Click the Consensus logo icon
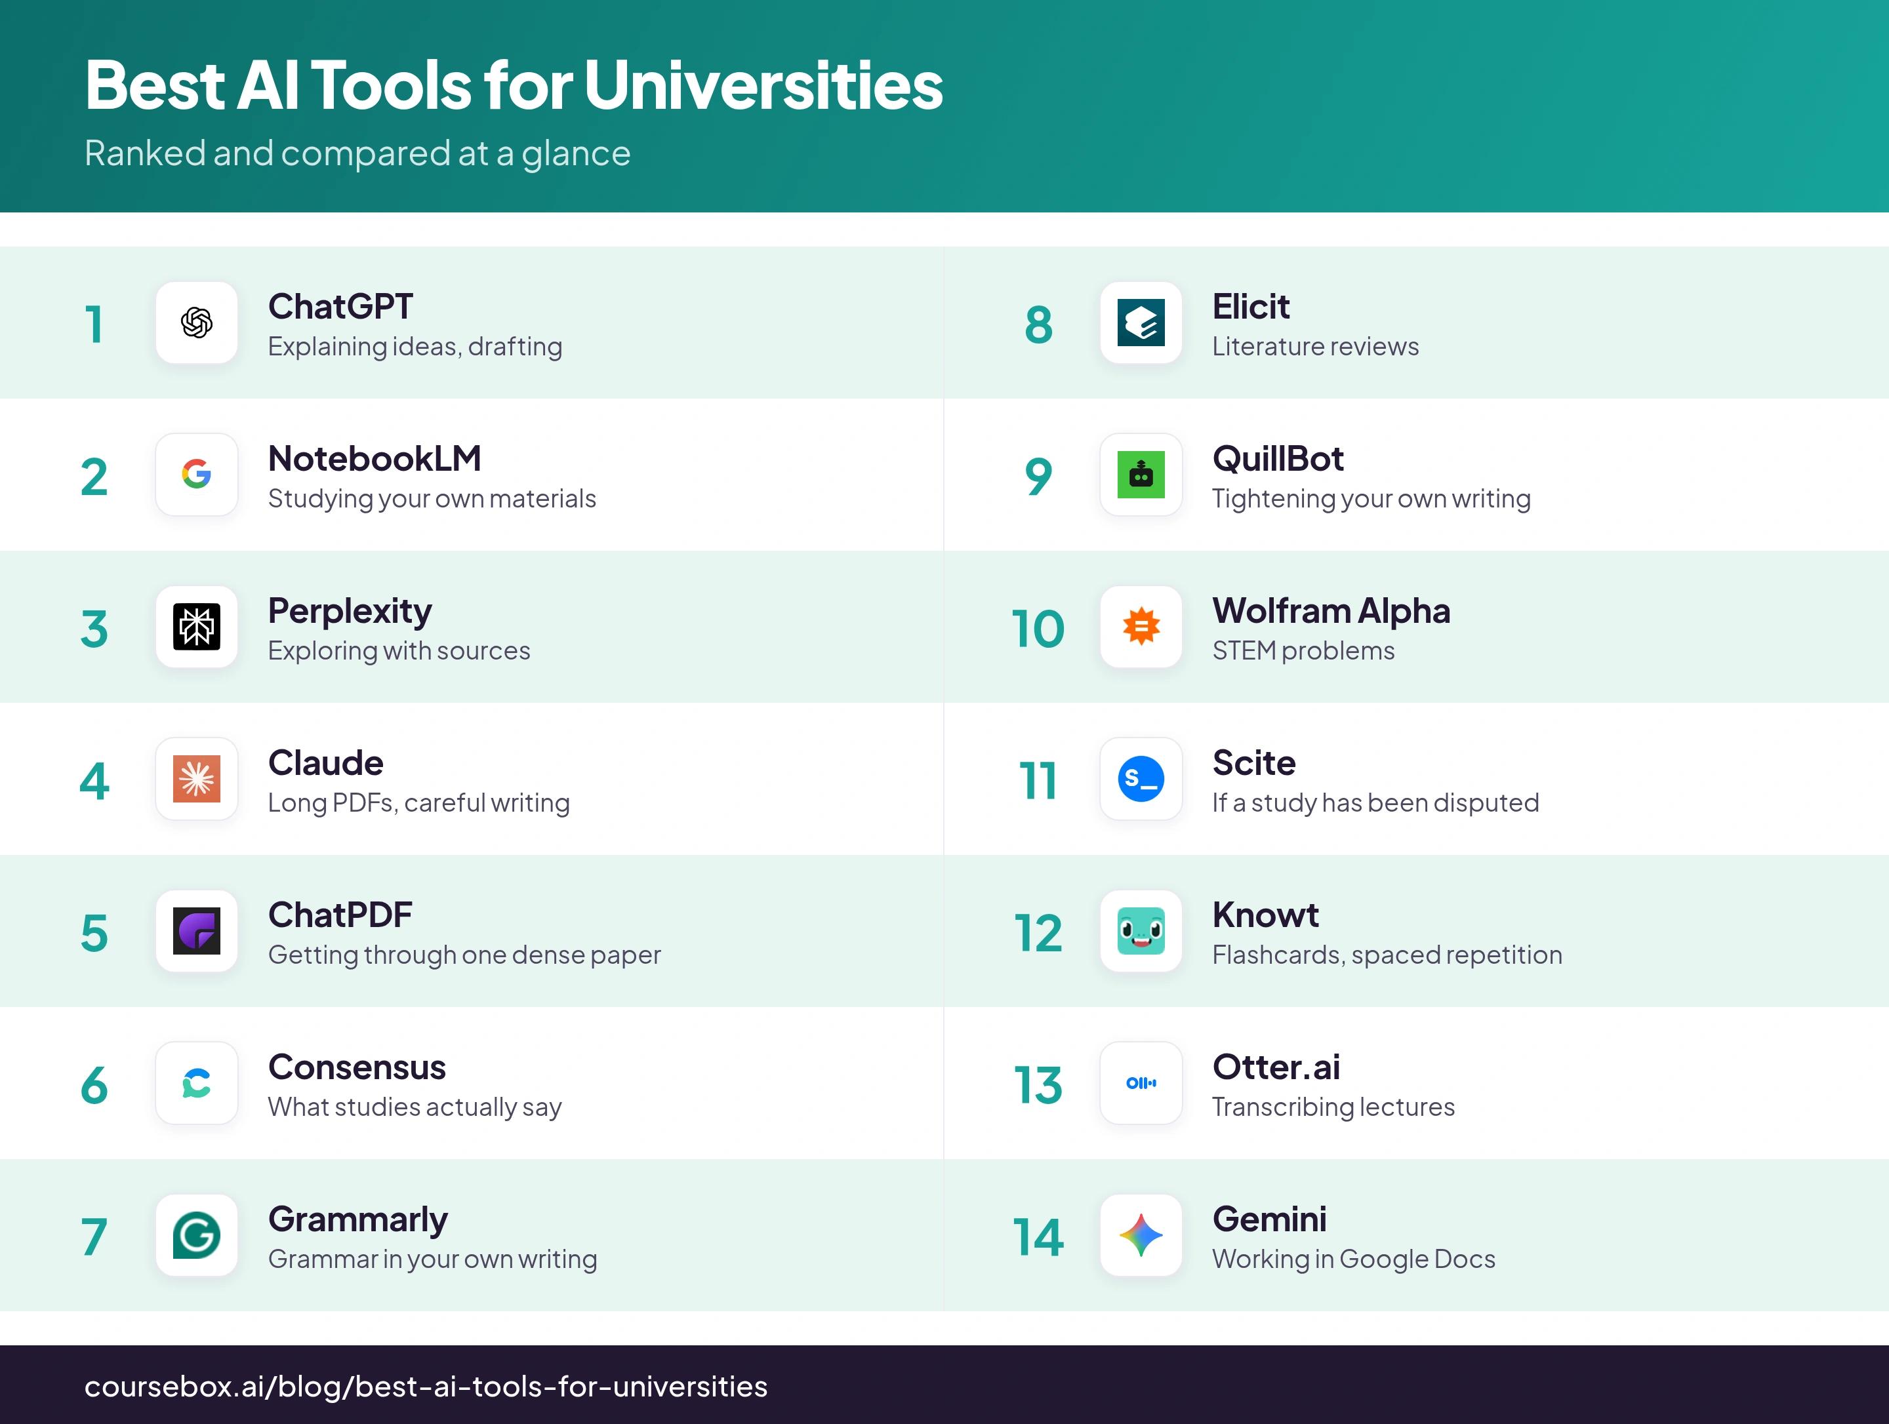Image resolution: width=1889 pixels, height=1424 pixels. 196,1083
